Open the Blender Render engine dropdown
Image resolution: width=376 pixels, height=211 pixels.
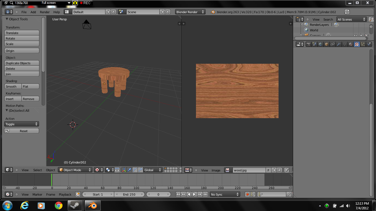point(190,12)
